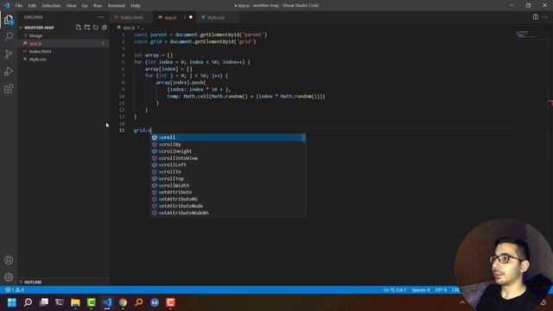The image size is (553, 311).
Task: Click the New File icon in WEATHER-MAP header
Action: [79, 27]
